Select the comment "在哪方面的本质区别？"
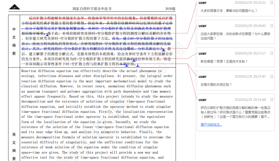 click(216, 85)
